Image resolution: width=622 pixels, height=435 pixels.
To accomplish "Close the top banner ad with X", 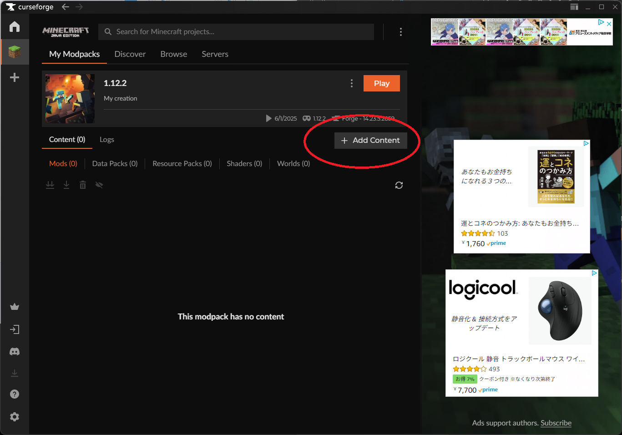I will pyautogui.click(x=609, y=24).
